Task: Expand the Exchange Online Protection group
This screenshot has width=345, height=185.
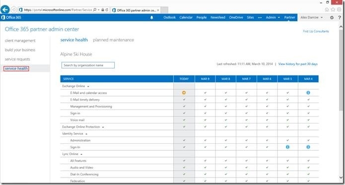Action: [103, 127]
